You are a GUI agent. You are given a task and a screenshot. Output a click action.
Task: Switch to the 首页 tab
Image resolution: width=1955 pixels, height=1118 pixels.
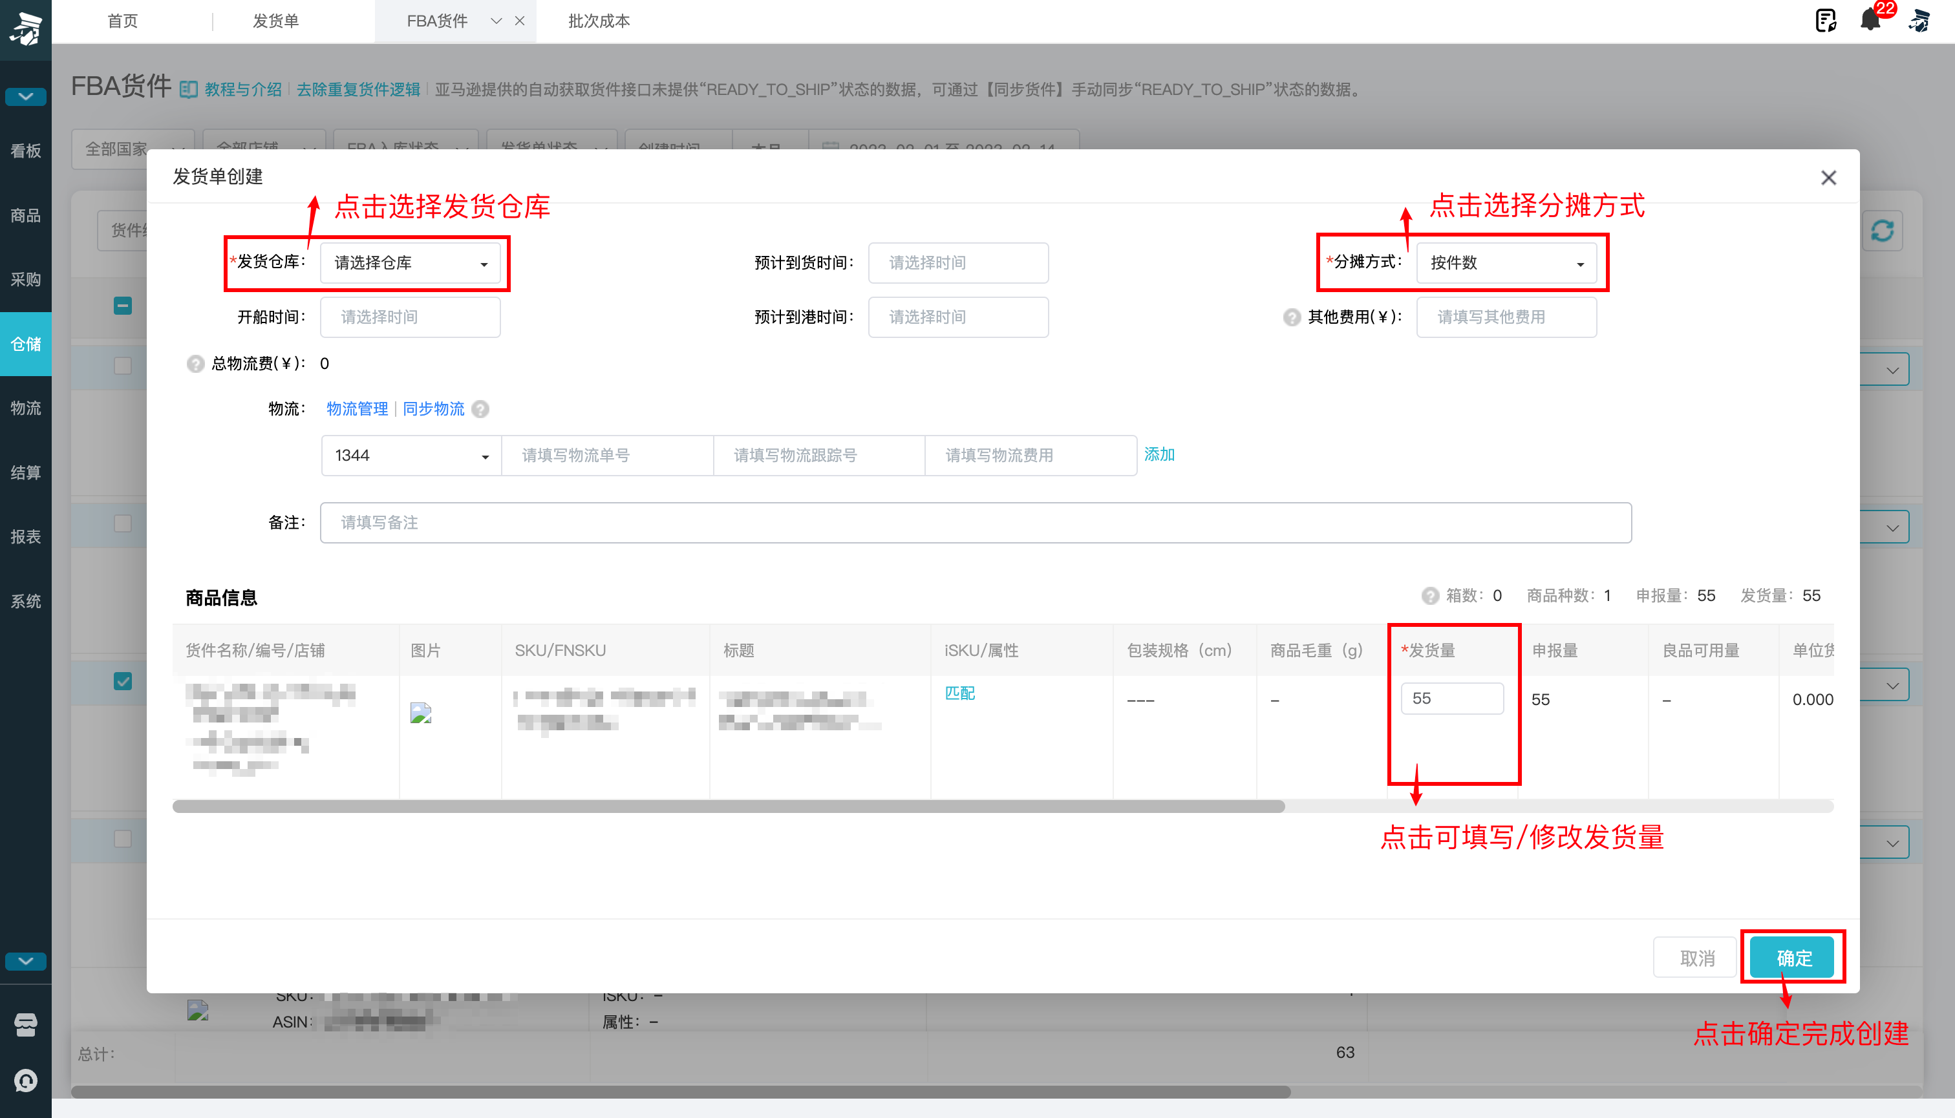123,21
